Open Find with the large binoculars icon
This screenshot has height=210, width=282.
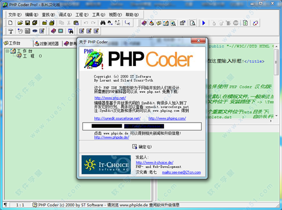point(103,23)
